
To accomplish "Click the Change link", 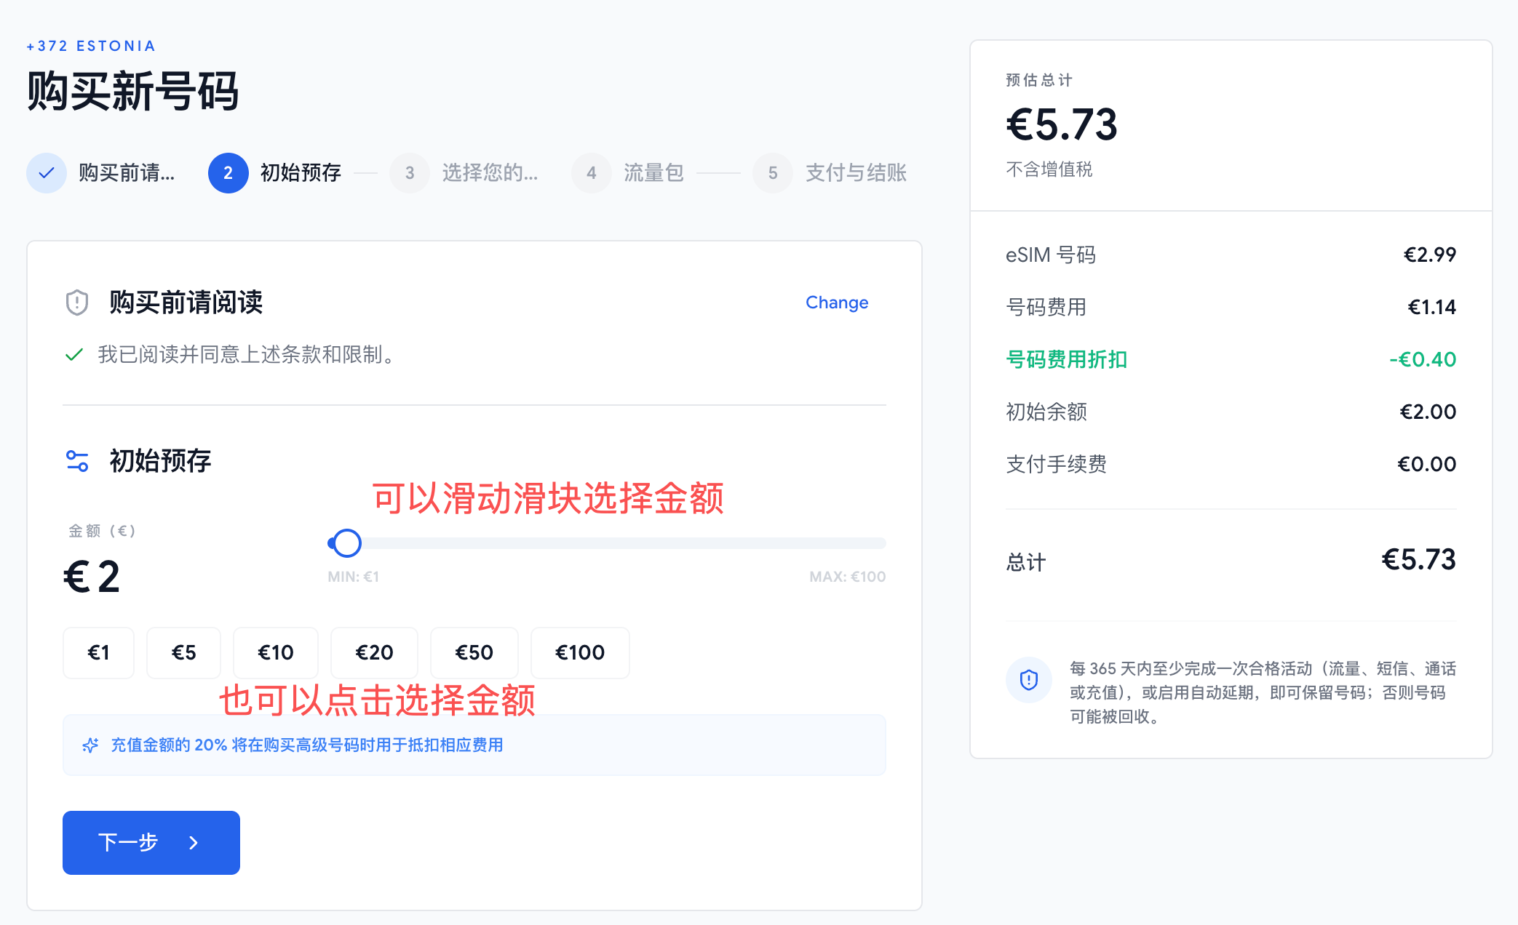I will click(837, 303).
